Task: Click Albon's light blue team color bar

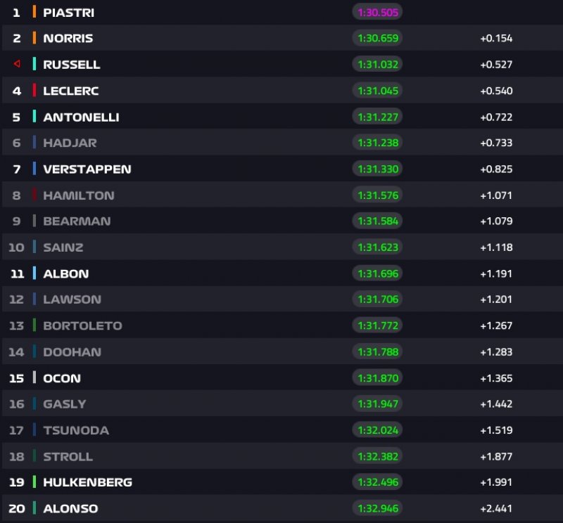Action: coord(34,273)
